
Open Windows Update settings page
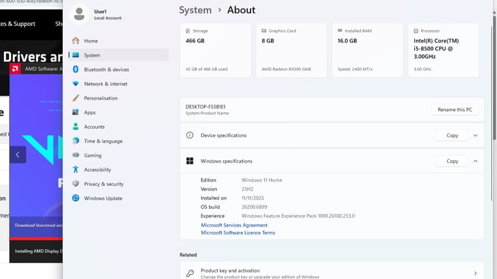click(118, 198)
